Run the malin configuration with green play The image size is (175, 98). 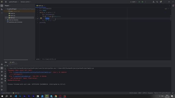[x=139, y=2]
